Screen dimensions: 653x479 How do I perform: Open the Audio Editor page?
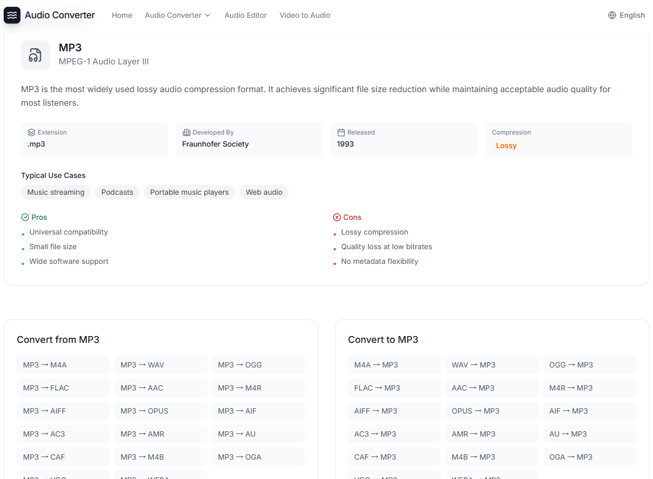click(246, 15)
